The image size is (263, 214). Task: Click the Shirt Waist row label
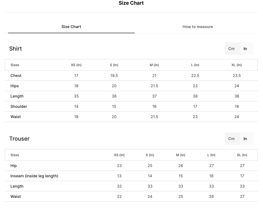tap(16, 117)
